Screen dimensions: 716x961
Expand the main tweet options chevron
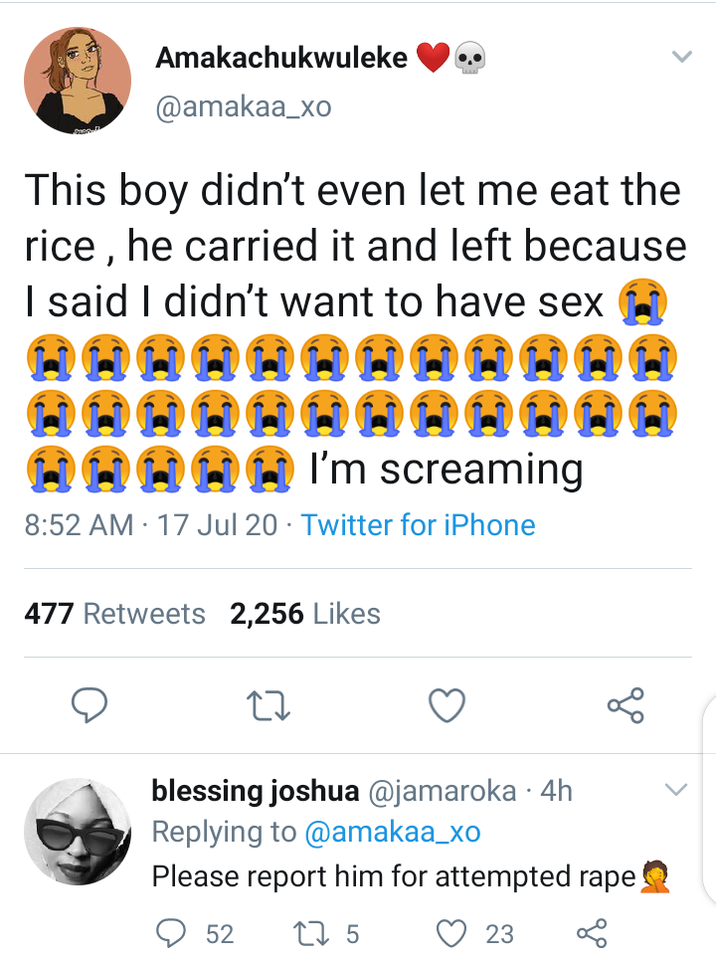point(681,57)
